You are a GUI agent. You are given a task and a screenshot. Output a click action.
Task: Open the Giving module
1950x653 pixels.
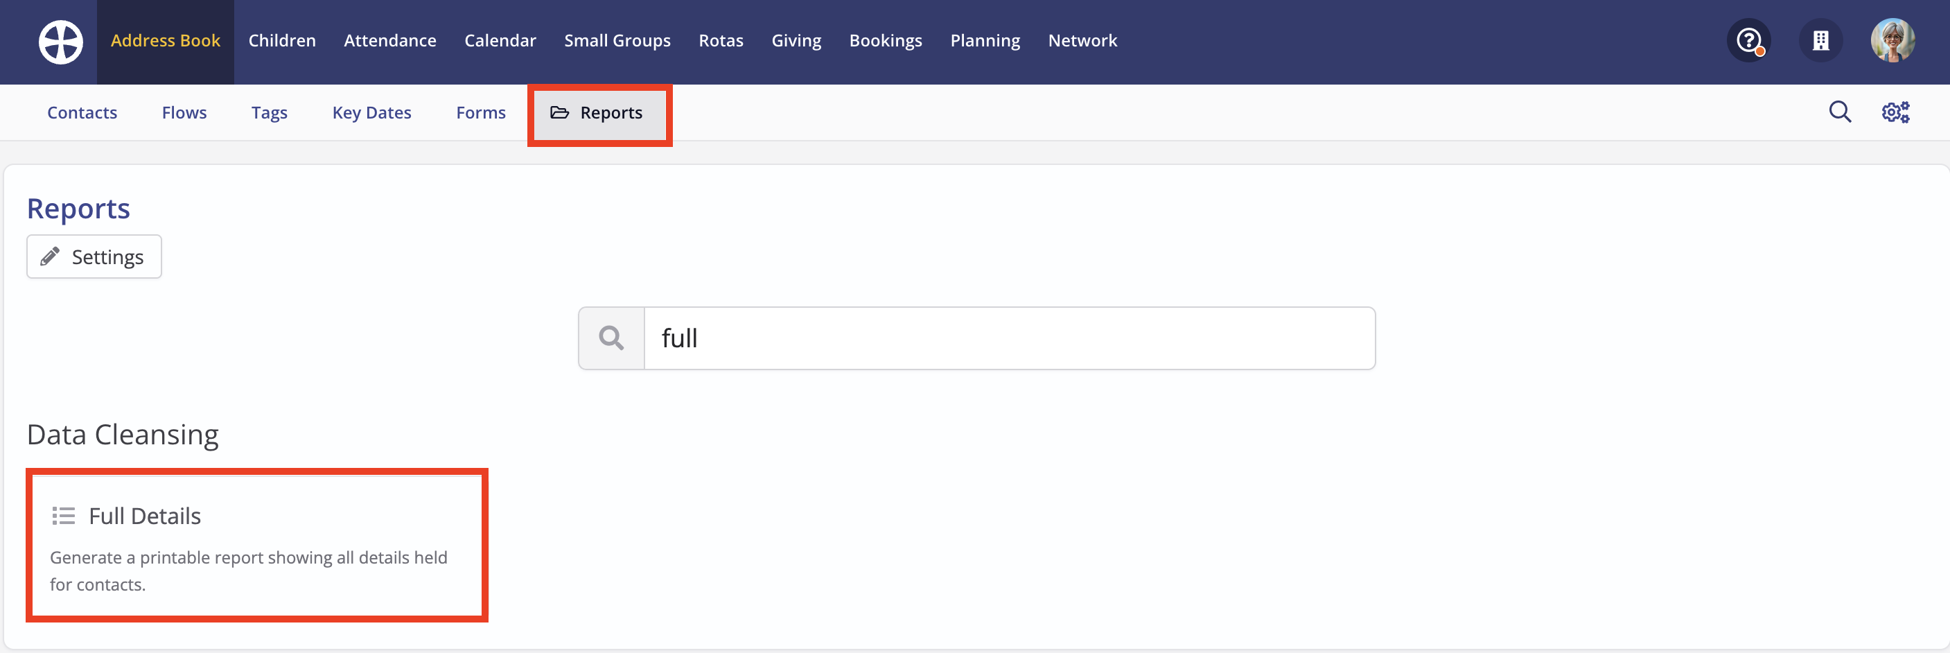[796, 41]
